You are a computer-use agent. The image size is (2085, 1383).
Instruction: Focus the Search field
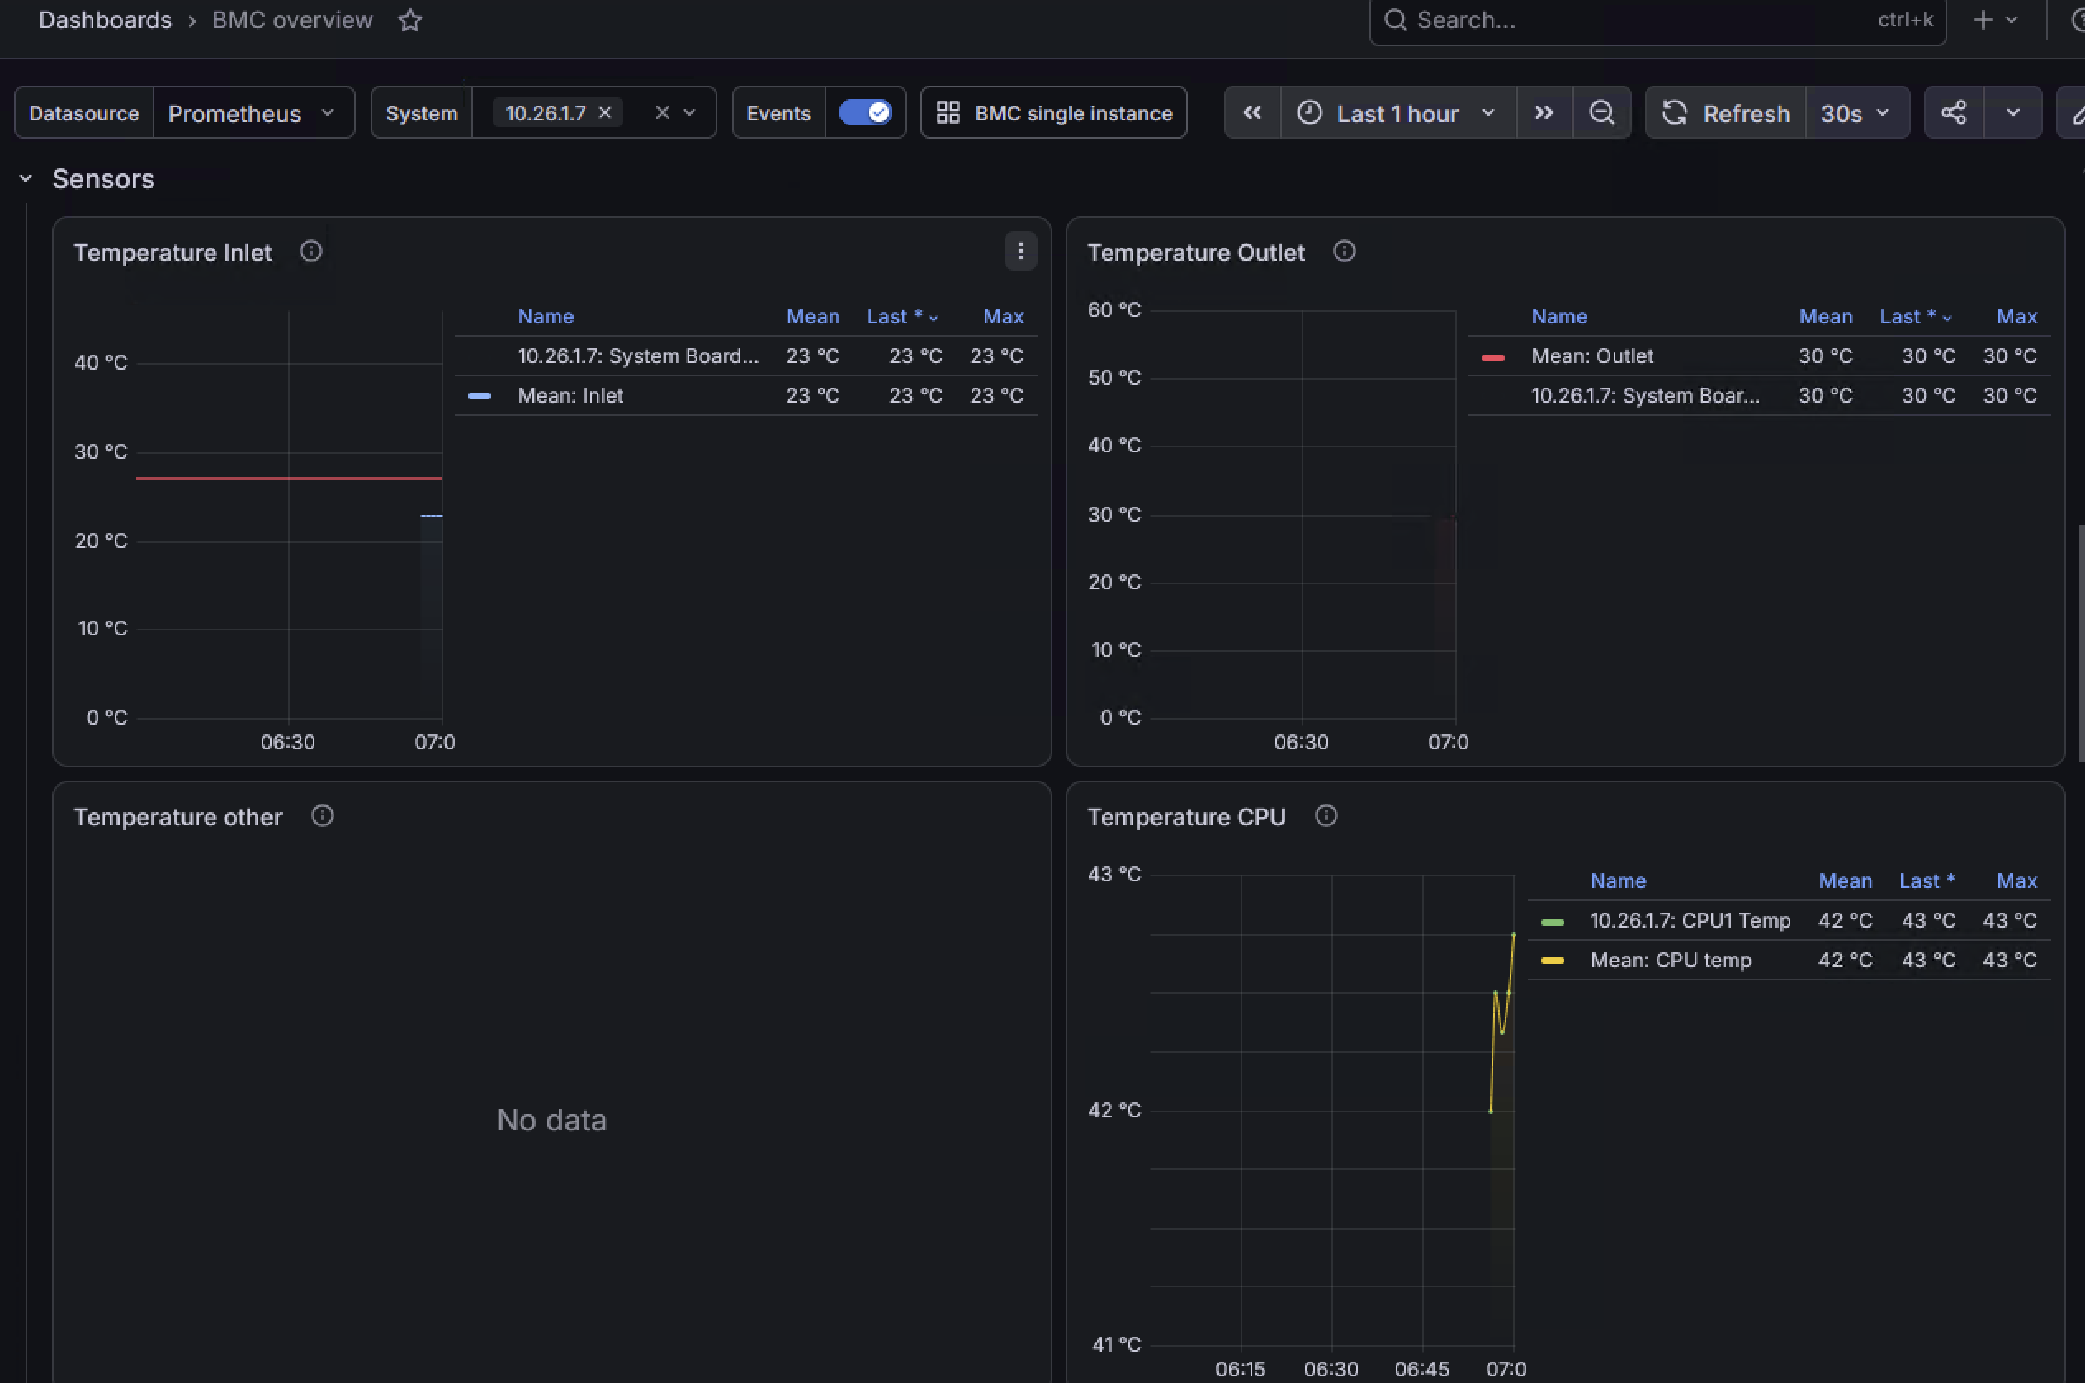pyautogui.click(x=1657, y=21)
